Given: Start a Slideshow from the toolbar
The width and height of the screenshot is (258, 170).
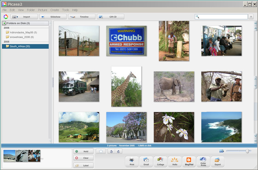Looking at the screenshot, I should click(52, 17).
